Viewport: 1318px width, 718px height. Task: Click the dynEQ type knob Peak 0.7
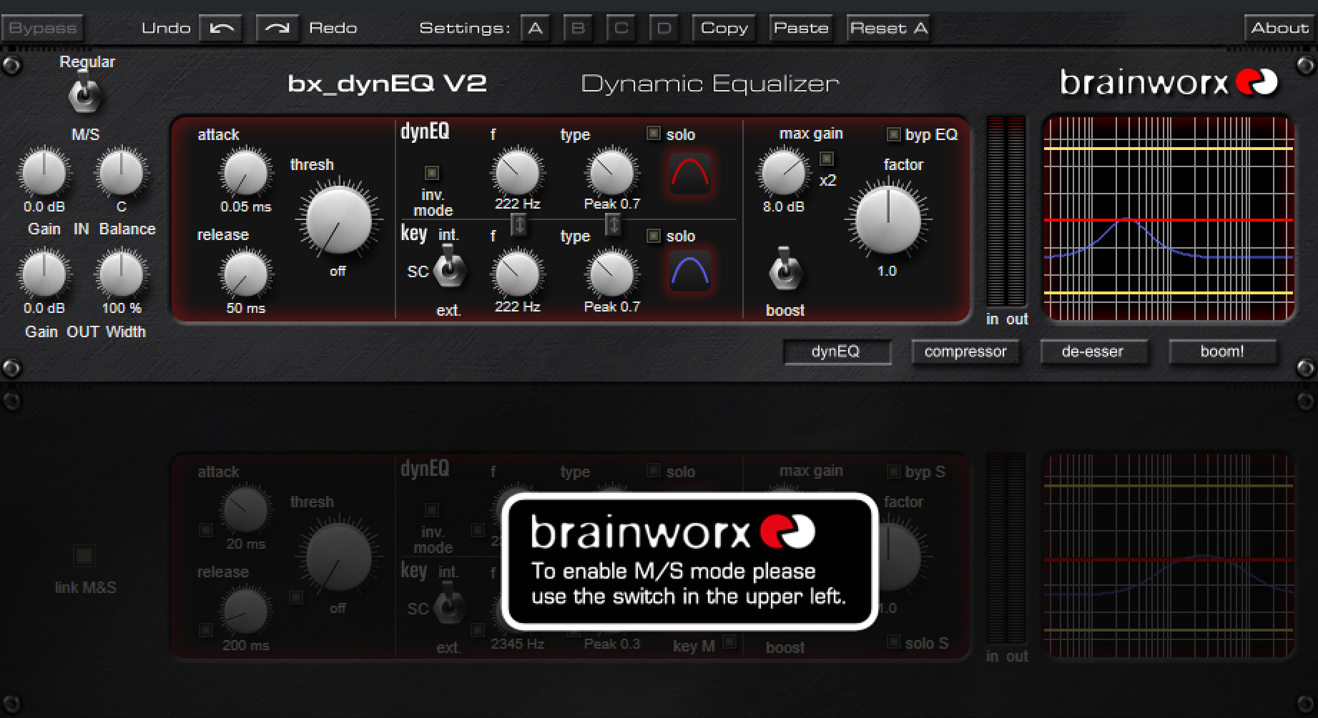[611, 172]
